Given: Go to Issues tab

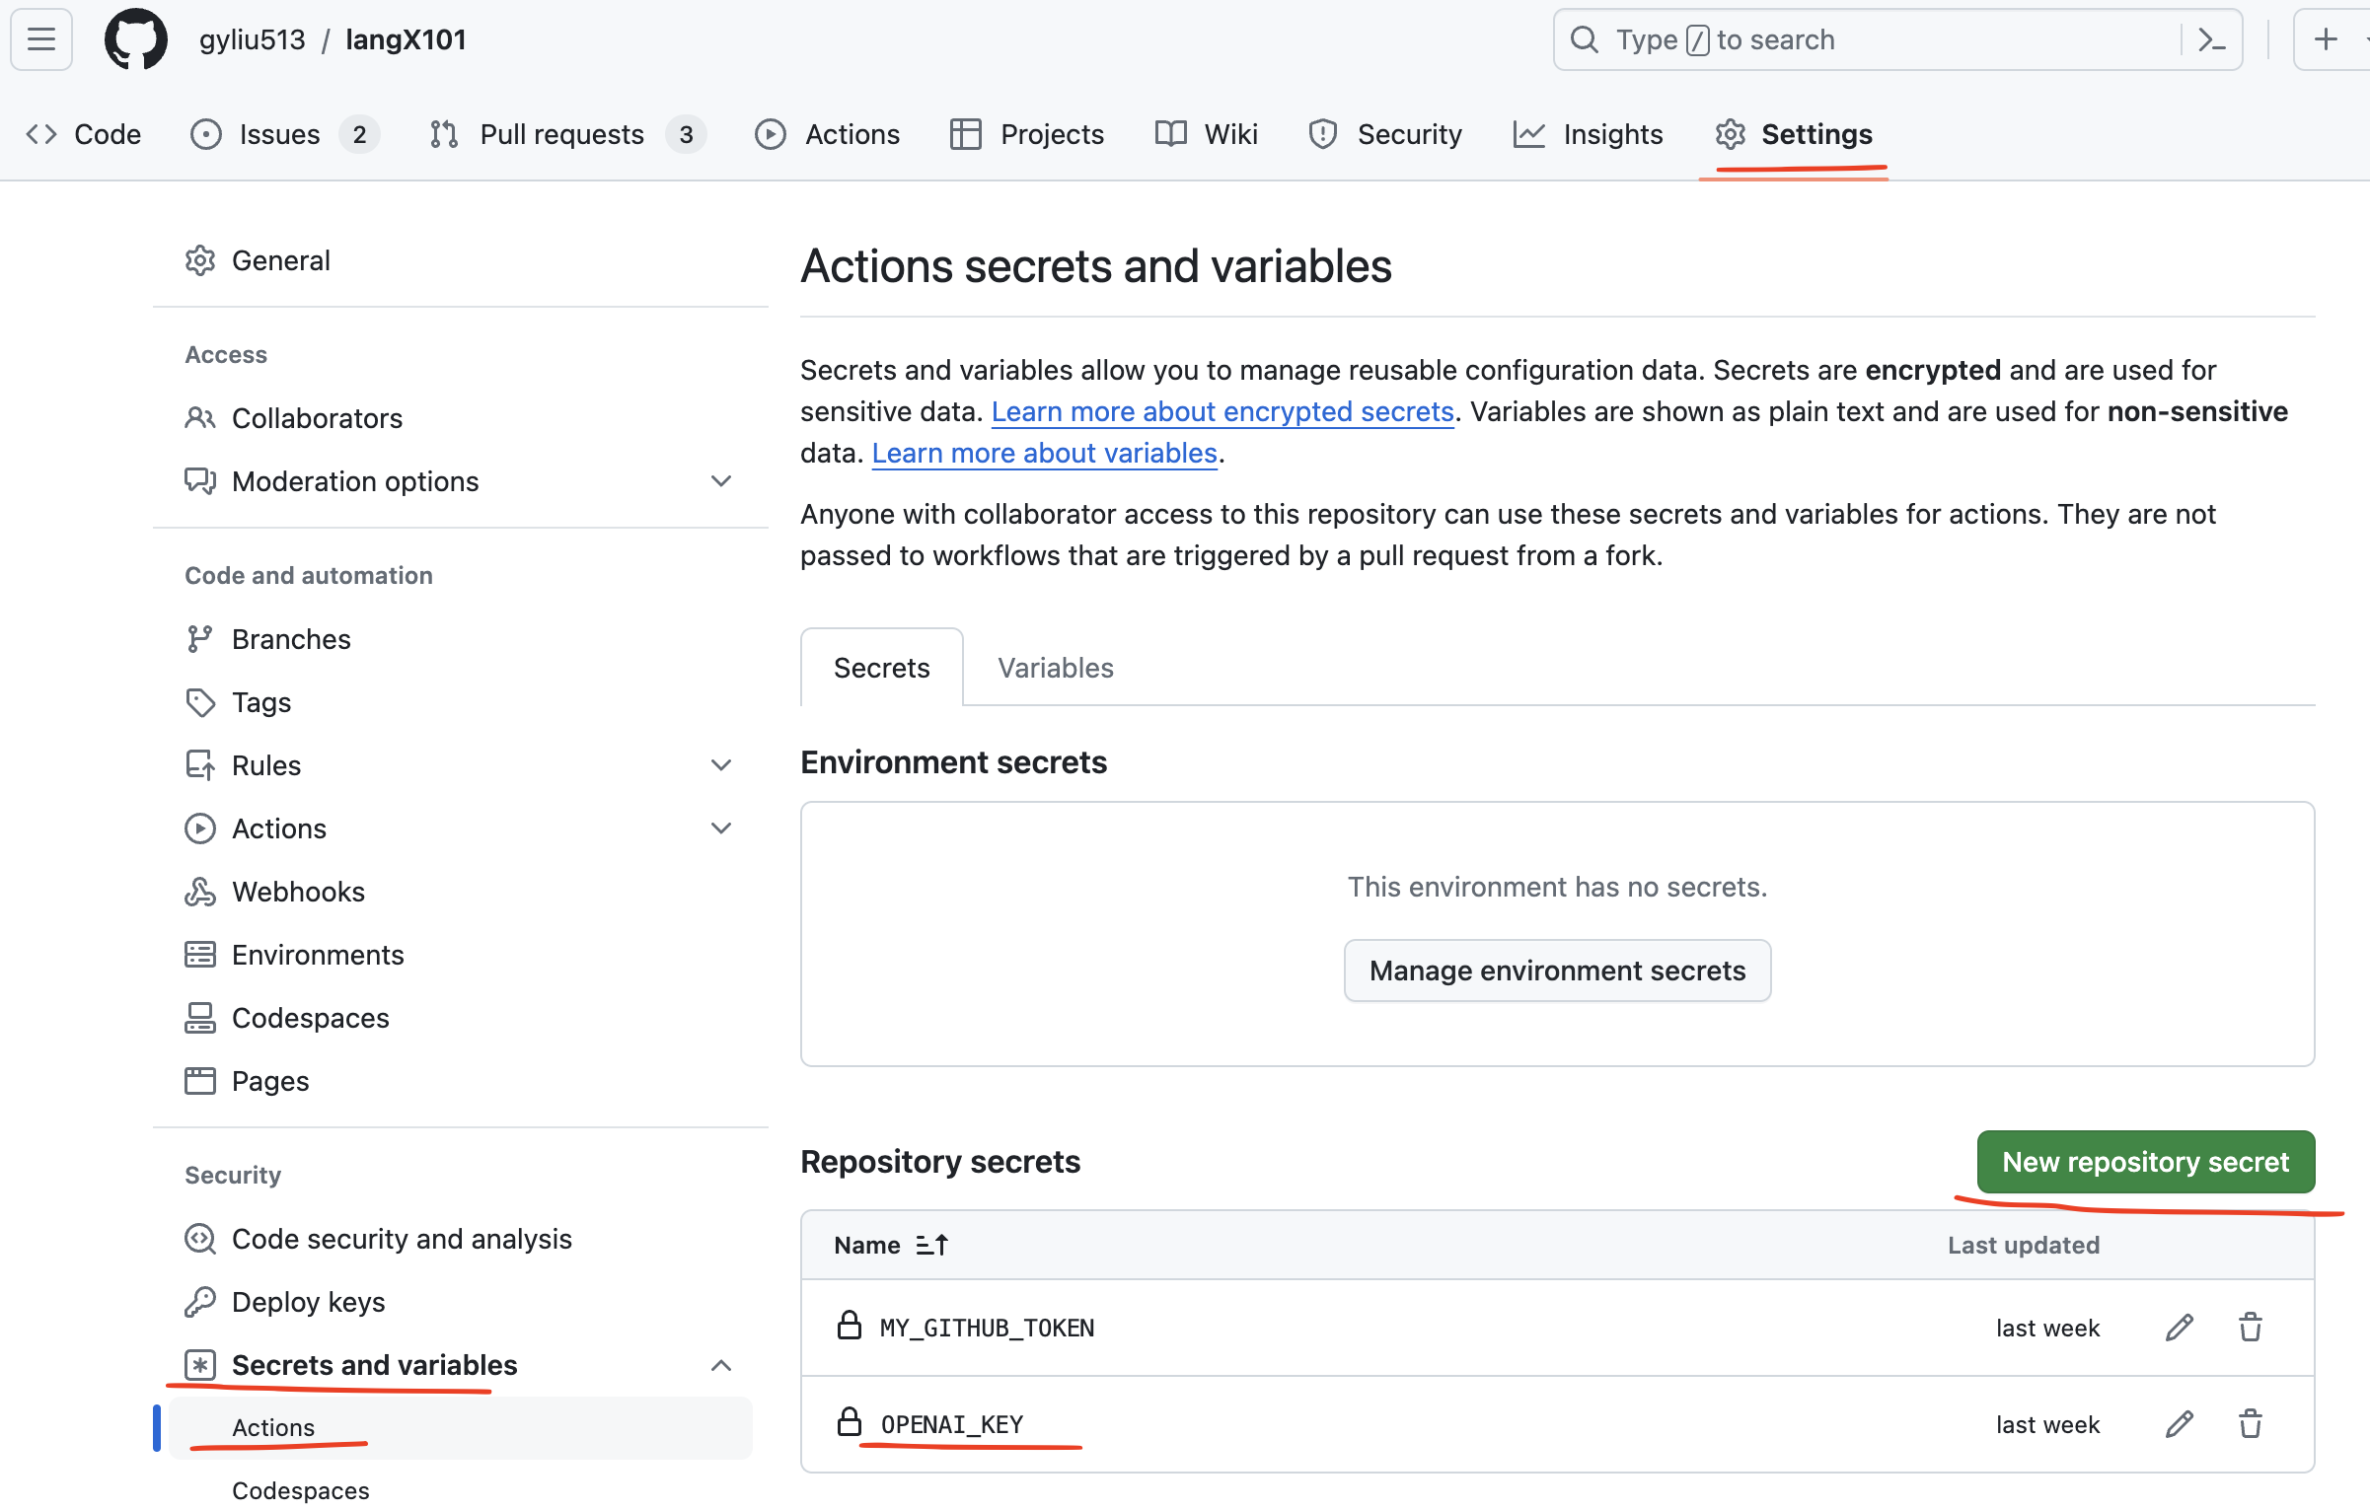Looking at the screenshot, I should point(284,134).
